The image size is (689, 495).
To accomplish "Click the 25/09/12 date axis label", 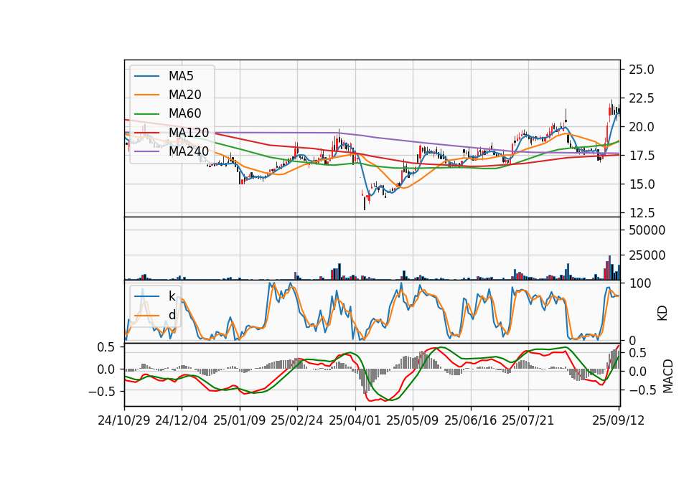I will click(619, 420).
